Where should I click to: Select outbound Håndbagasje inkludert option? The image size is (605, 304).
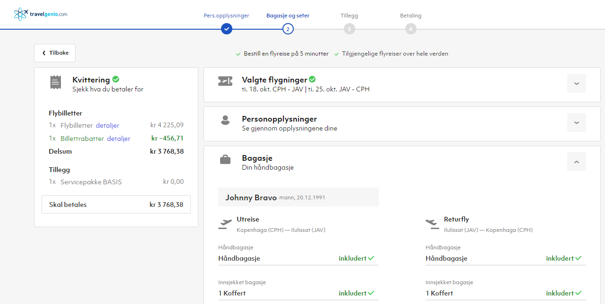pyautogui.click(x=298, y=258)
